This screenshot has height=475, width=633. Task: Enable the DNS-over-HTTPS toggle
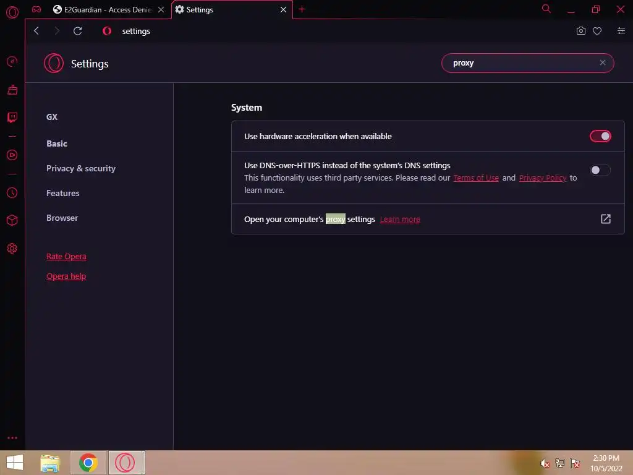pos(600,170)
